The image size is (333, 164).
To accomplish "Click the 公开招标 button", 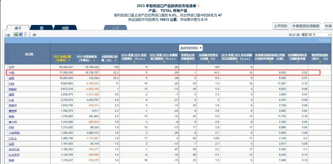I will pyautogui.click(x=281, y=26).
